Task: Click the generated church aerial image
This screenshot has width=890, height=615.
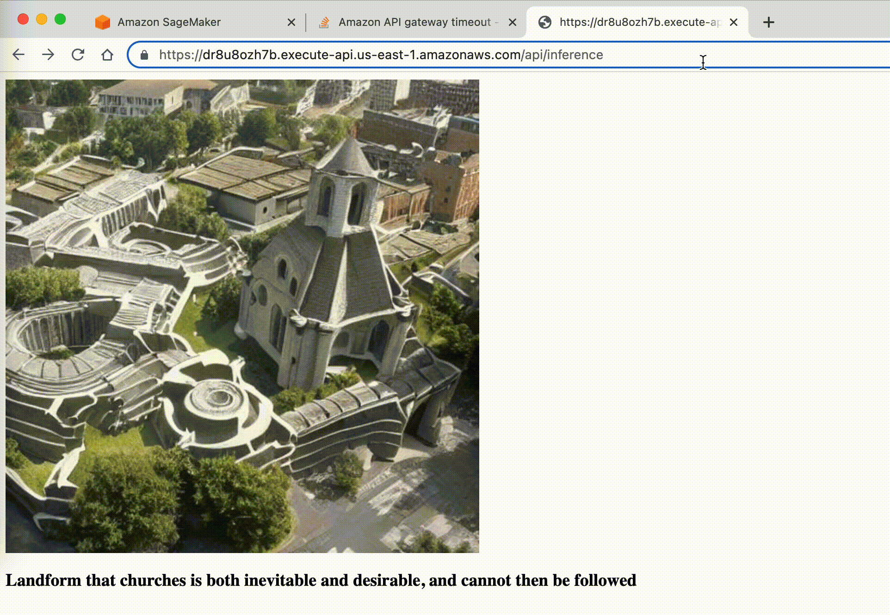Action: coord(242,316)
